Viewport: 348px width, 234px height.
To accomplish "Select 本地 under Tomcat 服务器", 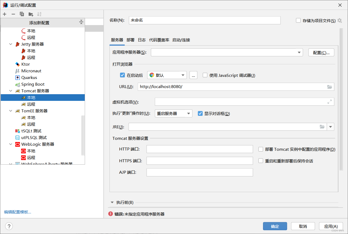I will click(x=43, y=97).
